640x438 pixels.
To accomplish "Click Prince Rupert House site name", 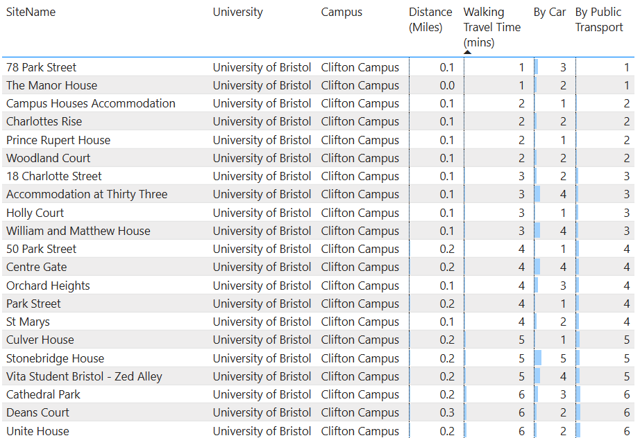I will (58, 140).
